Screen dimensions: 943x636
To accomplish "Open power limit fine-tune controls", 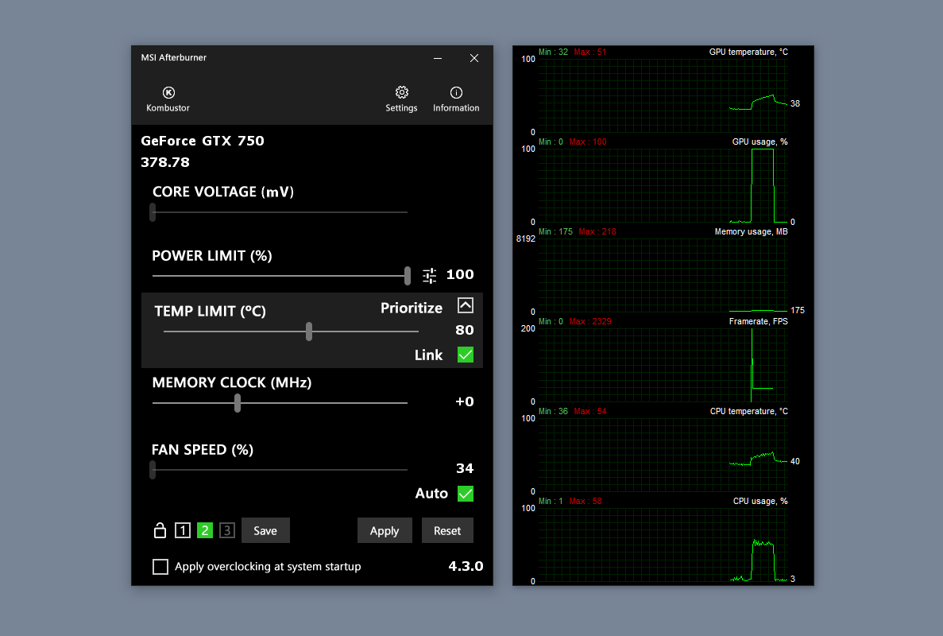I will point(429,275).
